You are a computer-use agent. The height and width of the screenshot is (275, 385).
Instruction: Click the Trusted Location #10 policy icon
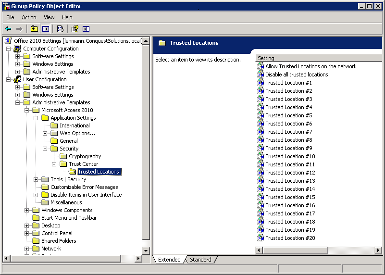261,156
